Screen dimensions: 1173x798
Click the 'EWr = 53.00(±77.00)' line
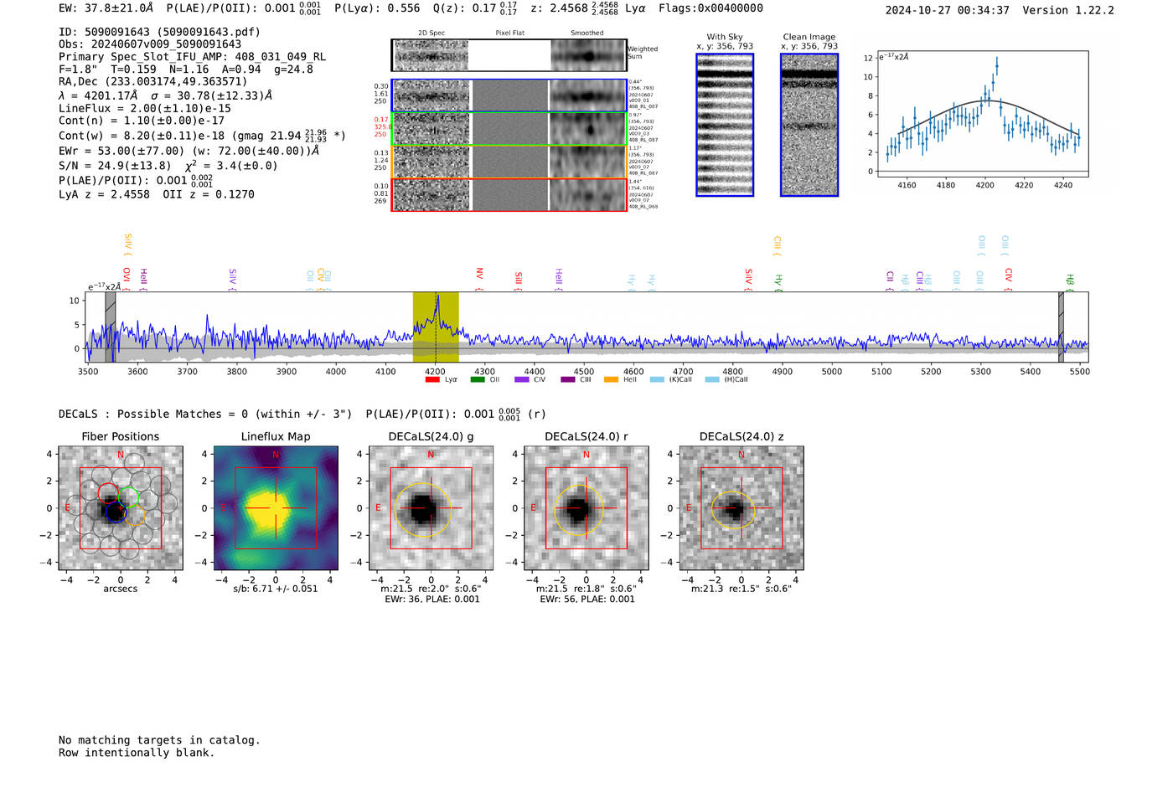click(x=189, y=152)
